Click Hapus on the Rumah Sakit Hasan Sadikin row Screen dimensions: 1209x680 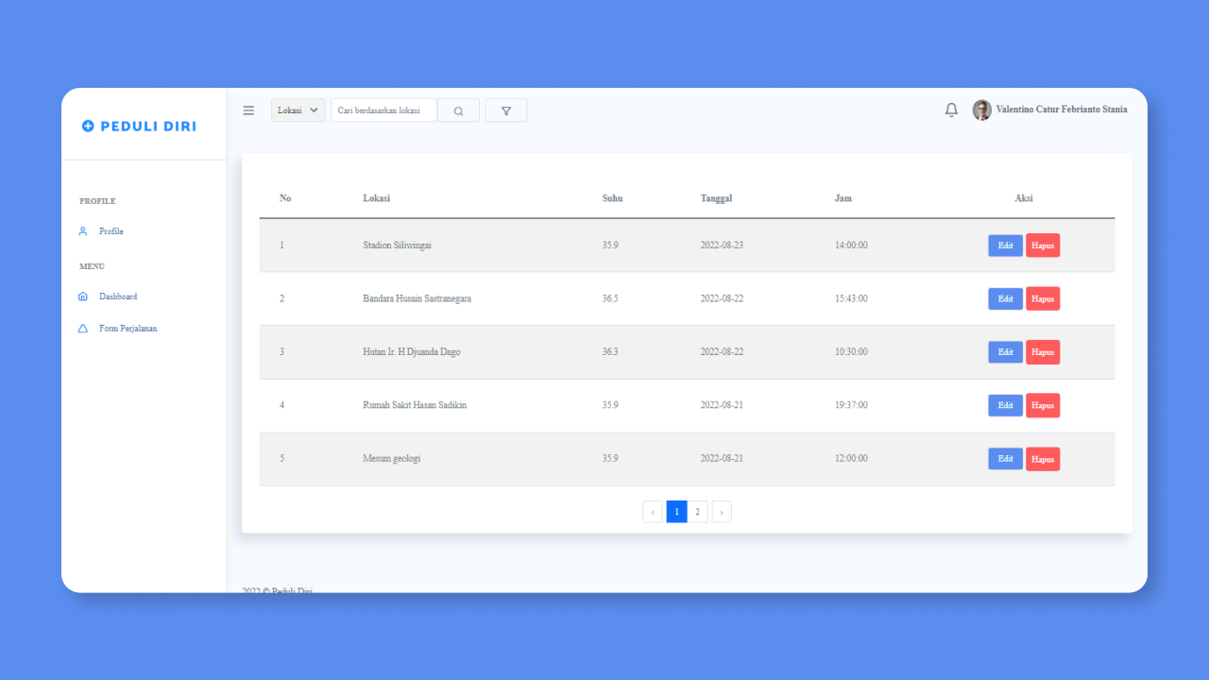1042,405
